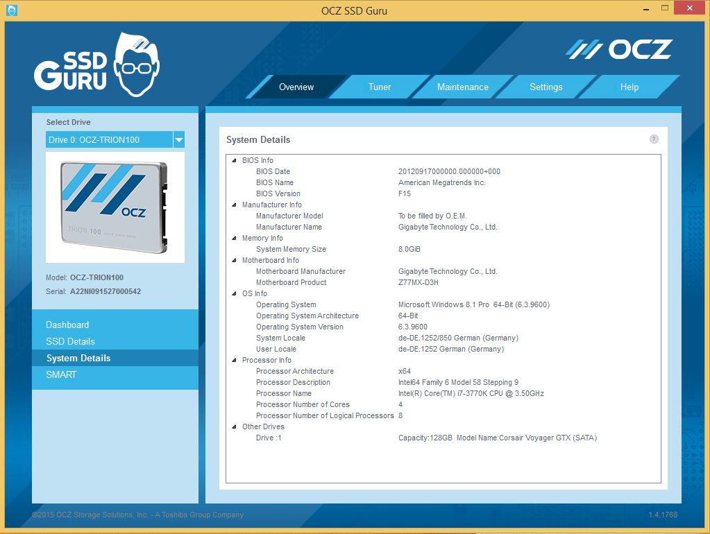Minimize the OCZ SSD Guru window
This screenshot has width=710, height=534.
pyautogui.click(x=646, y=9)
